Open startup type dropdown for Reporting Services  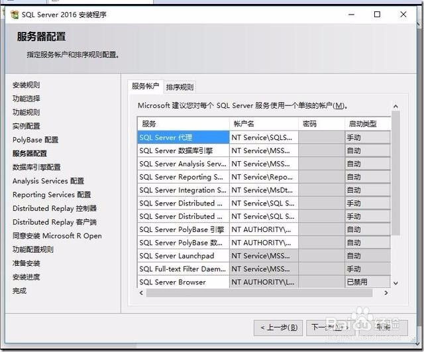pos(368,177)
